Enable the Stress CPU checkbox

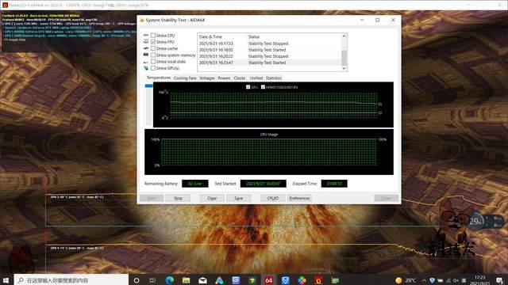tap(153, 35)
